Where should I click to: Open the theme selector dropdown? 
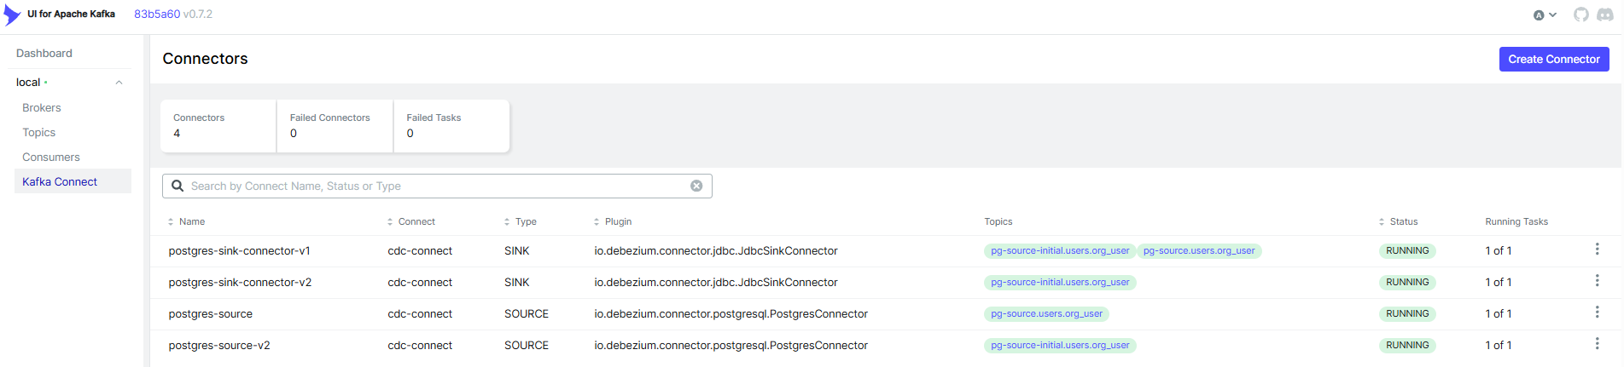[x=1545, y=14]
